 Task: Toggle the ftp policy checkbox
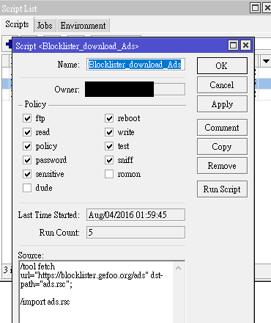tap(27, 118)
